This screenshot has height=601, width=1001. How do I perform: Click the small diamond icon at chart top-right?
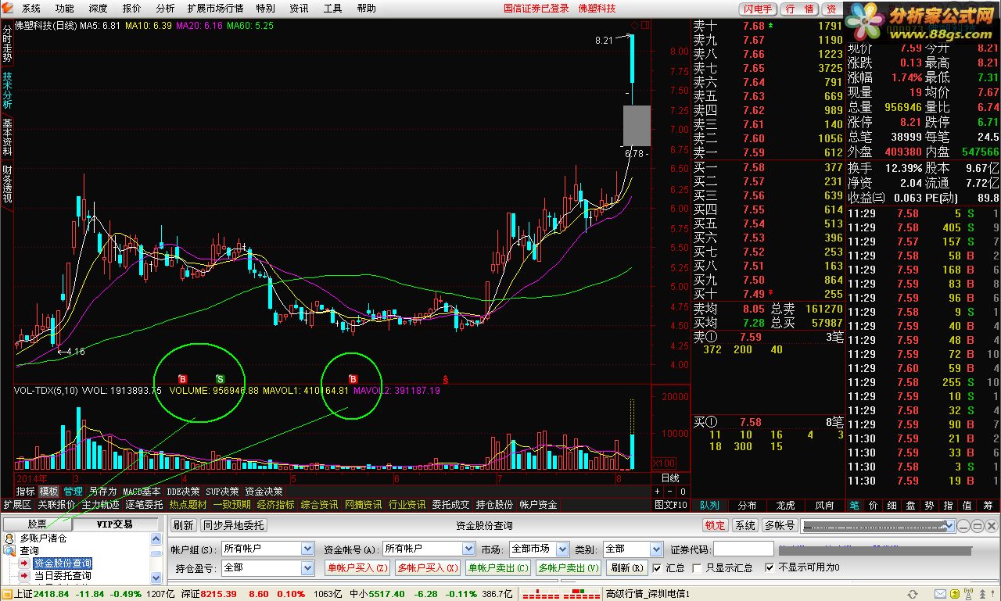[633, 23]
